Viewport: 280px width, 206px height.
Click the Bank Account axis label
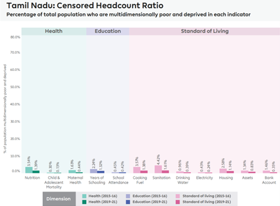269,180
